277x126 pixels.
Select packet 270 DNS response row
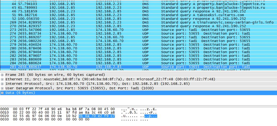(138, 26)
